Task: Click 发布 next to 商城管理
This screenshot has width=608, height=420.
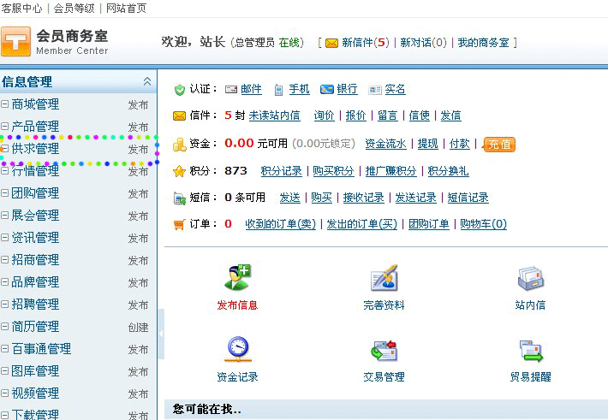Action: [139, 104]
